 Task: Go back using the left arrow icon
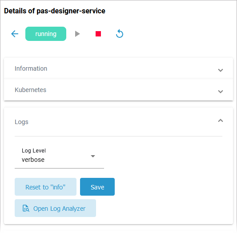point(15,34)
